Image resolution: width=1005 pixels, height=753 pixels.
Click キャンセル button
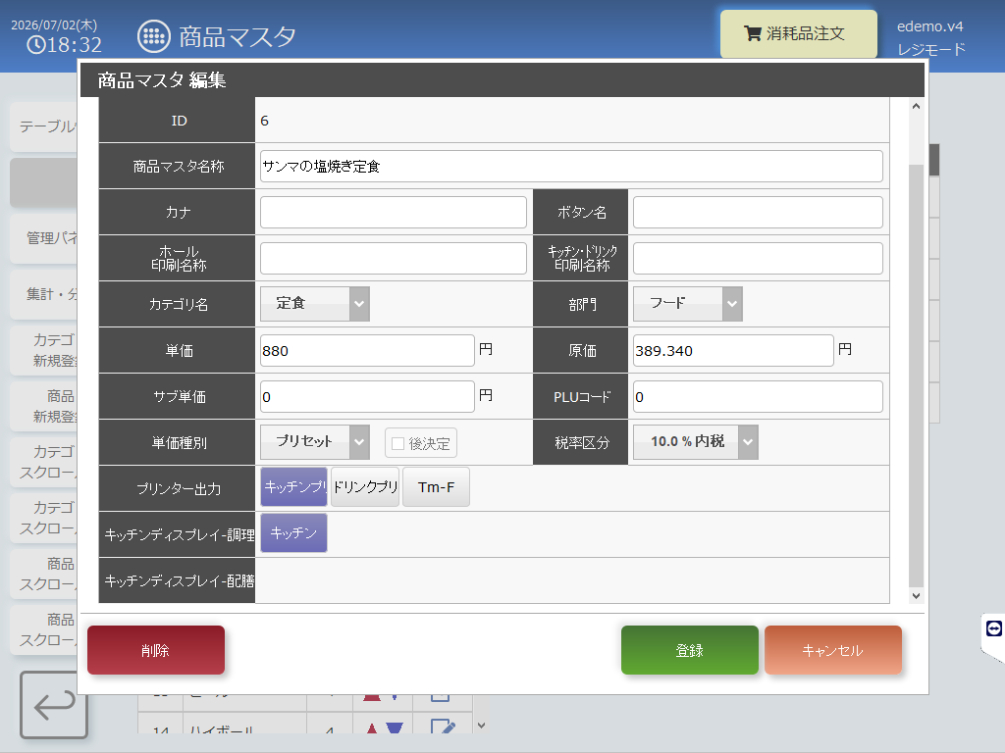pyautogui.click(x=833, y=650)
